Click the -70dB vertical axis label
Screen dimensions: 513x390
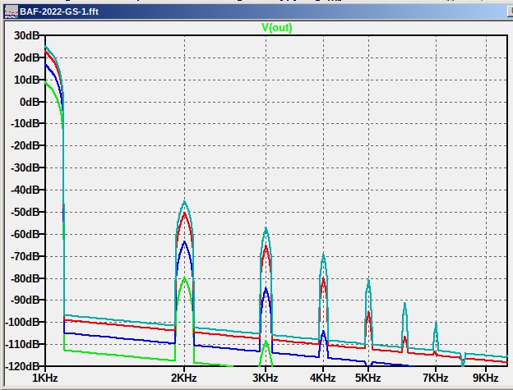point(25,256)
